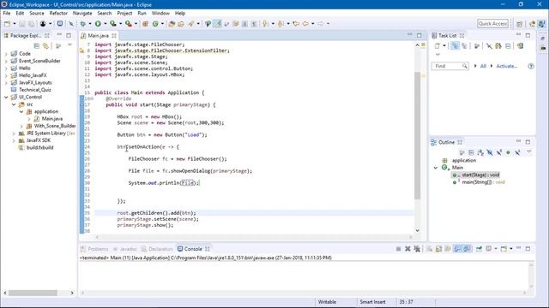Viewport: 549px width, 308px height.
Task: Open the Refactor menu
Action: click(58, 14)
